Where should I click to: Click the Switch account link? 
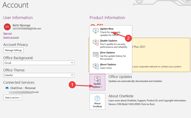11,37
